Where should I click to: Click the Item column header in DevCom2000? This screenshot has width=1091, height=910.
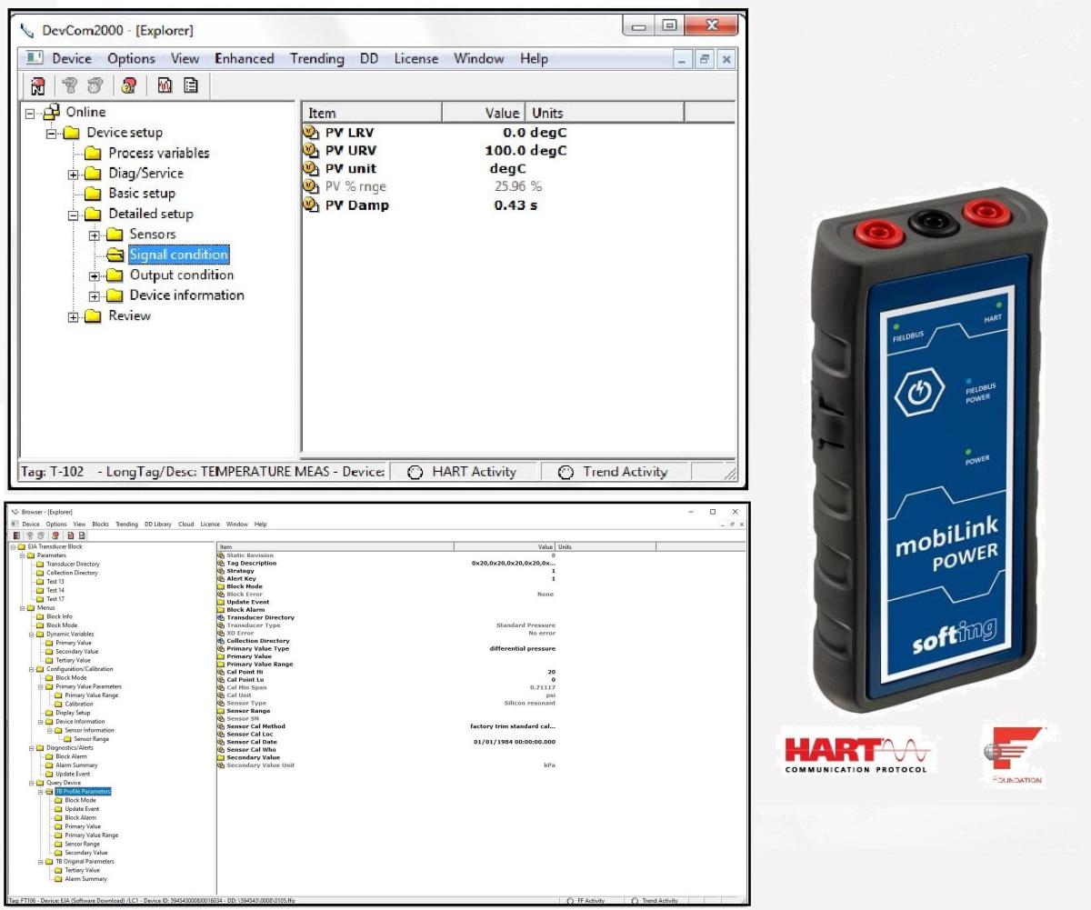[x=372, y=114]
